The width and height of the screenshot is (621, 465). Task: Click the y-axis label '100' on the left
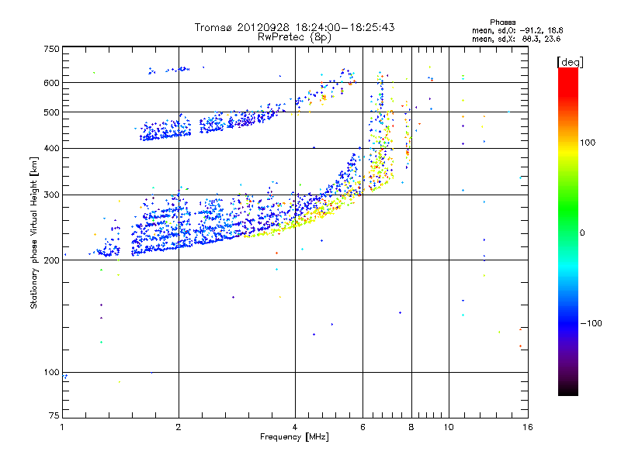coord(51,373)
